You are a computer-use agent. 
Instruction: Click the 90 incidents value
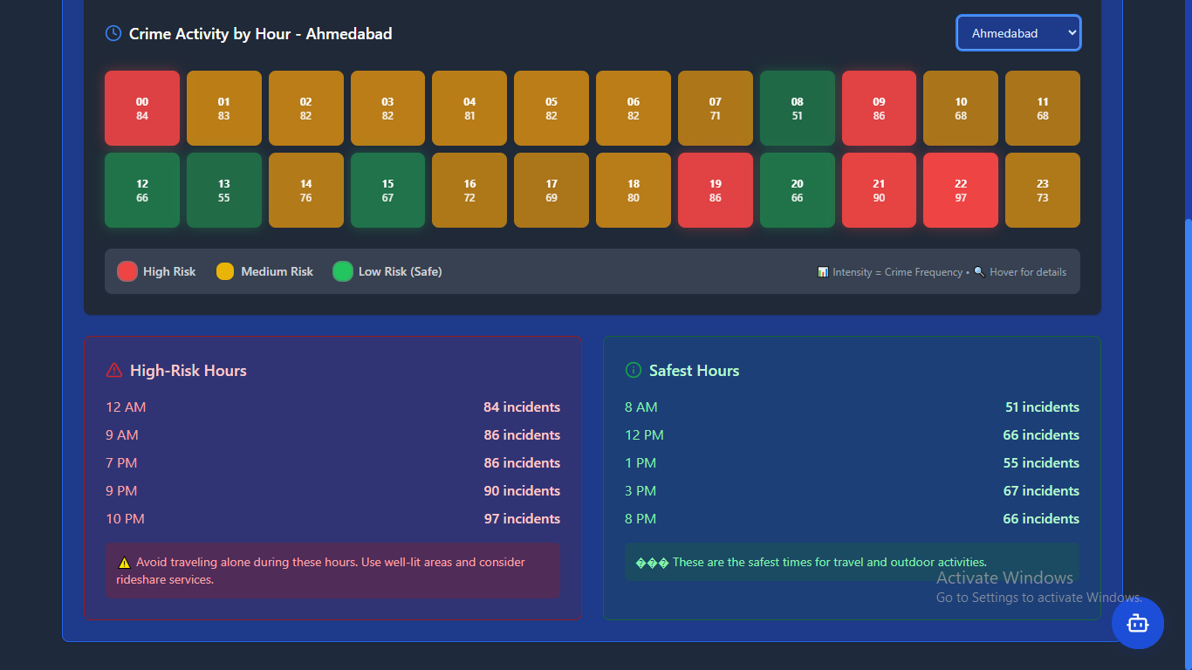click(x=522, y=491)
